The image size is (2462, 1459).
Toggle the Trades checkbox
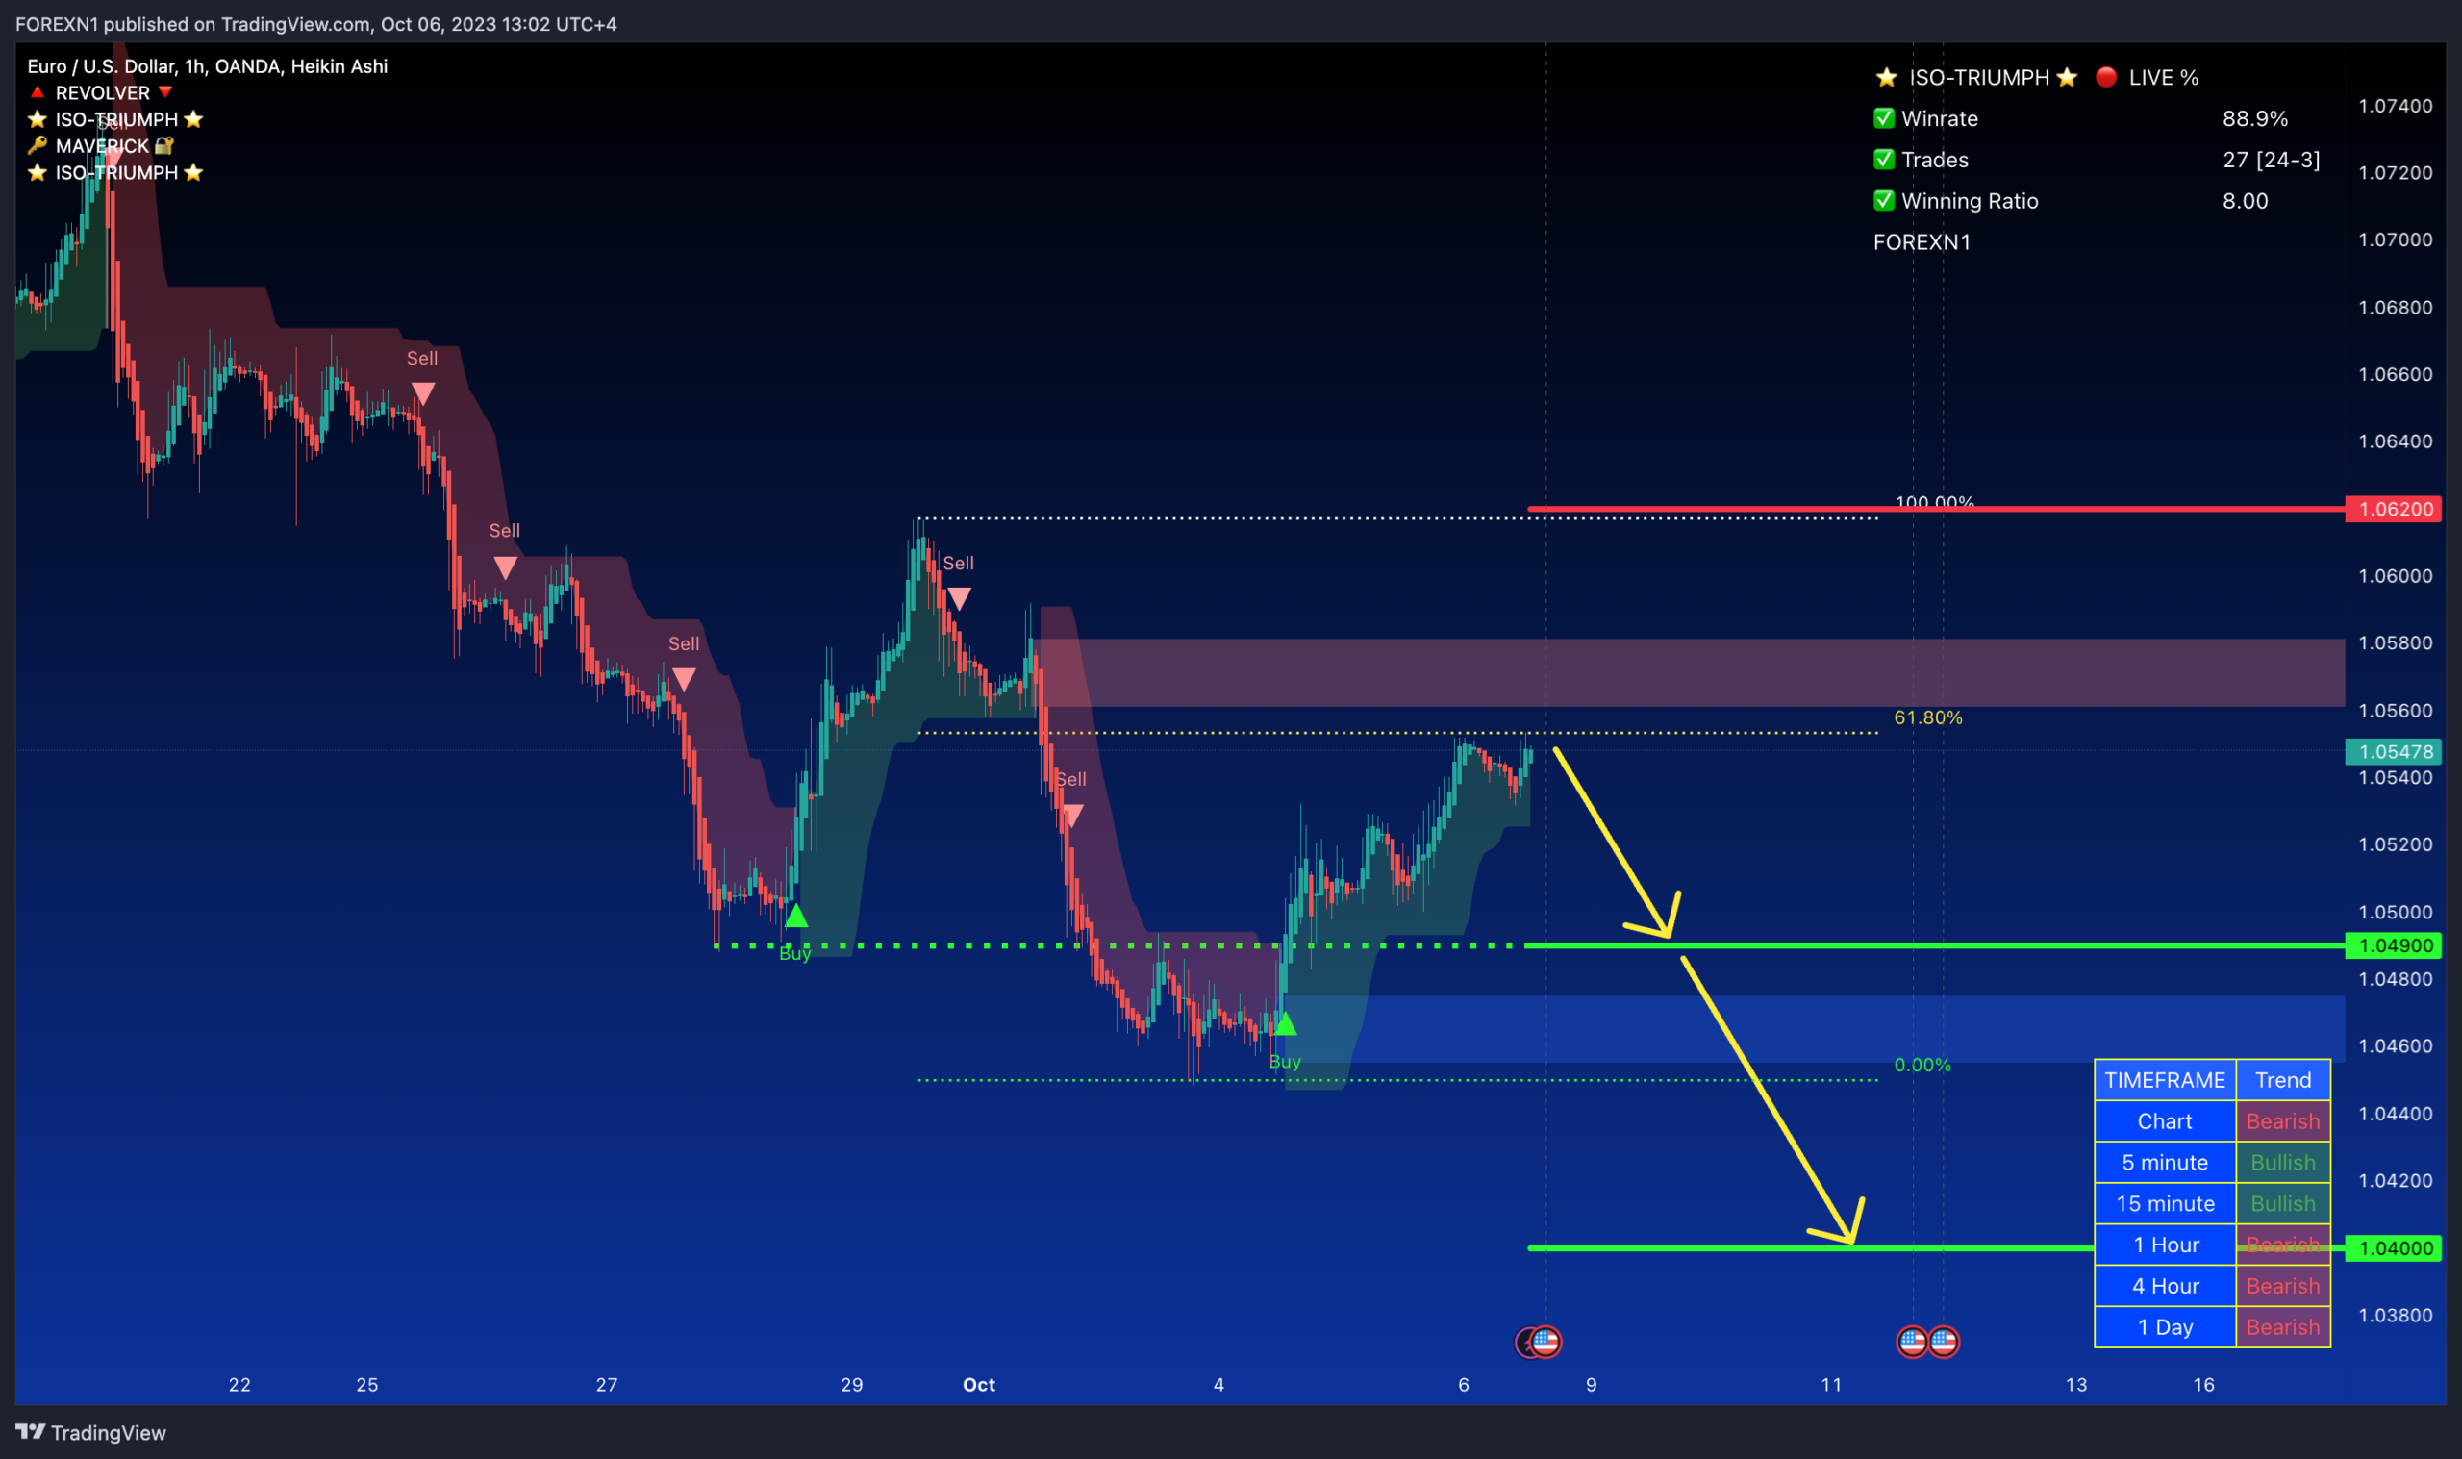coord(1884,160)
